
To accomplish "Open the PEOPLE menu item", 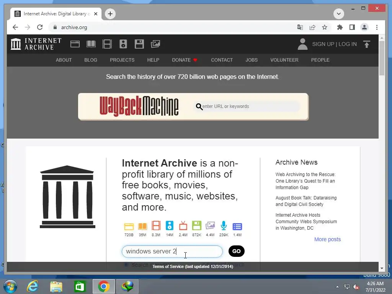I will [320, 60].
